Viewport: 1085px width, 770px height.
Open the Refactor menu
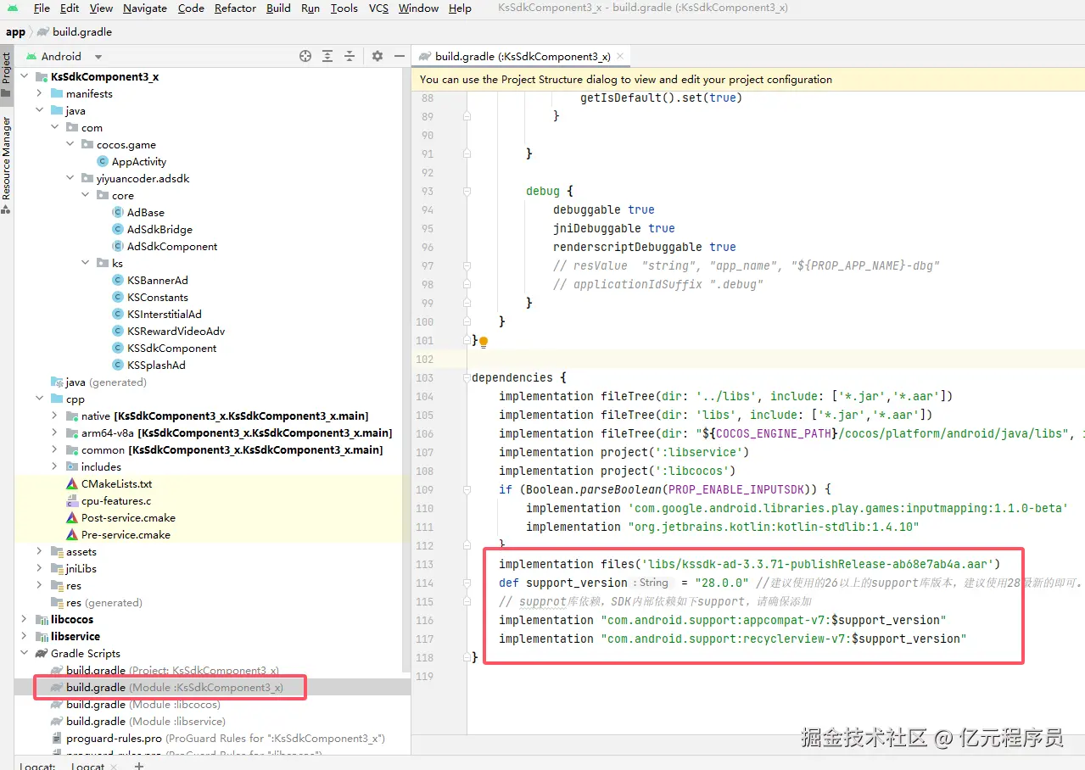pyautogui.click(x=235, y=8)
